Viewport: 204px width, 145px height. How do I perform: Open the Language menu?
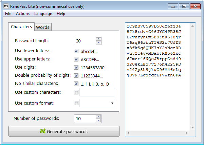point(43,14)
